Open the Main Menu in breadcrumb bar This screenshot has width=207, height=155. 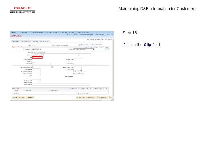[24, 32]
